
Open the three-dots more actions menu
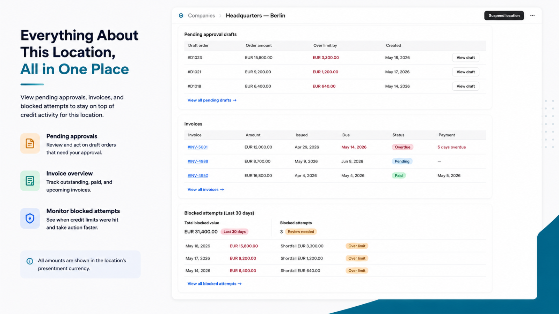point(532,16)
